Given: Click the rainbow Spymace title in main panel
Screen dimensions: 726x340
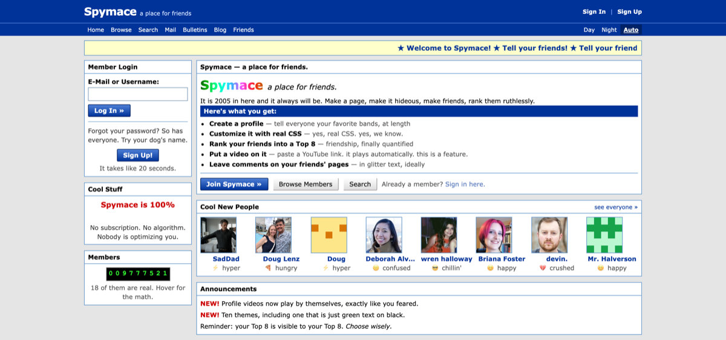Looking at the screenshot, I should [x=232, y=86].
